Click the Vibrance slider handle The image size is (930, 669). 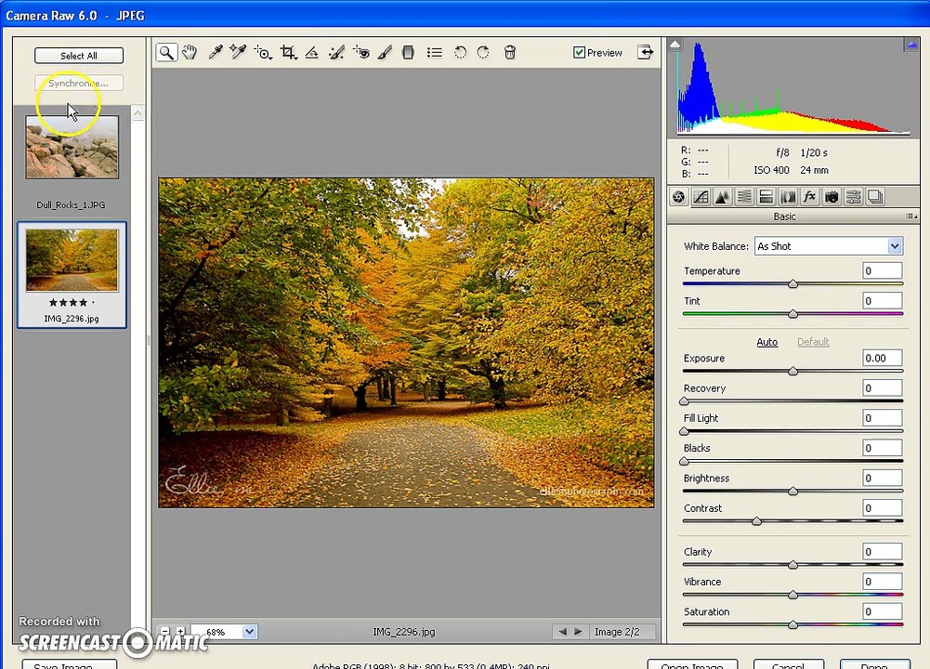793,595
